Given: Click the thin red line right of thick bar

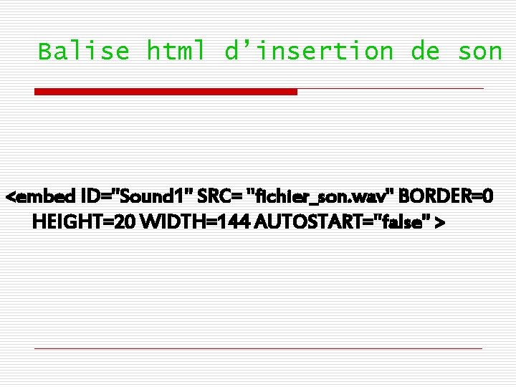Looking at the screenshot, I should 391,89.
